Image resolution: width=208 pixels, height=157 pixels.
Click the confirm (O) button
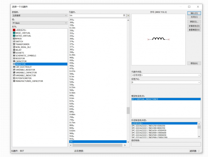click(x=194, y=13)
